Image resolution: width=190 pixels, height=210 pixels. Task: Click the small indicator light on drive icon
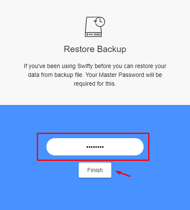click(87, 34)
